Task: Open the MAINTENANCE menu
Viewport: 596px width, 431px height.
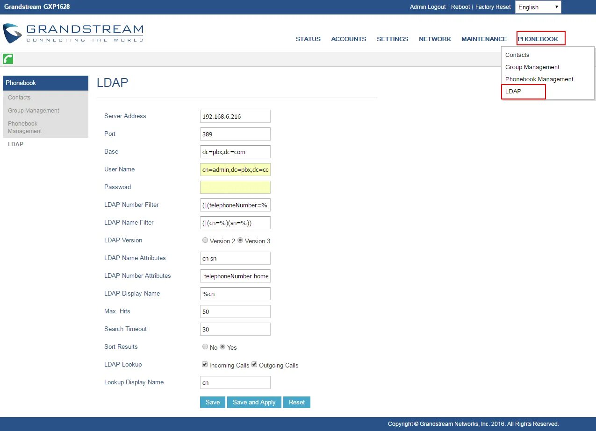Action: point(484,39)
